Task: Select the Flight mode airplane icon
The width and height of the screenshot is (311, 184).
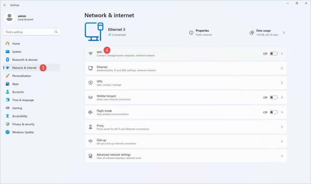Action: pyautogui.click(x=90, y=112)
